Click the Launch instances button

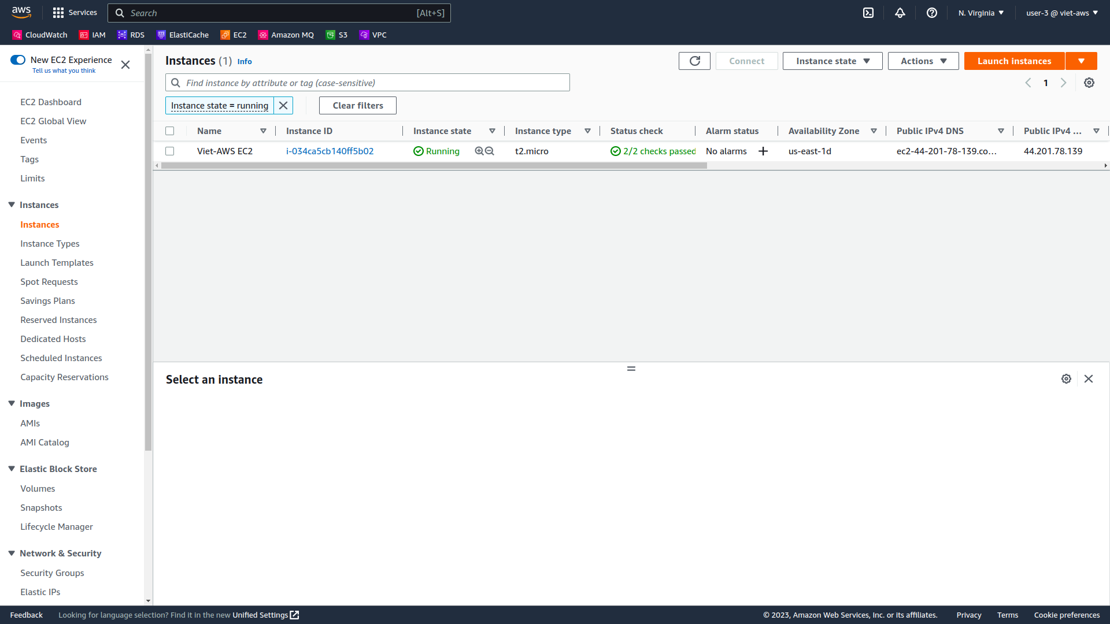point(1014,61)
